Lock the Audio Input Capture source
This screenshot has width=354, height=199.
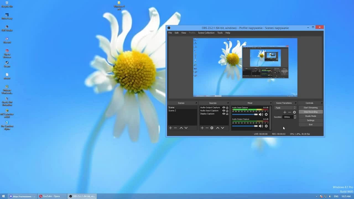pos(227,111)
